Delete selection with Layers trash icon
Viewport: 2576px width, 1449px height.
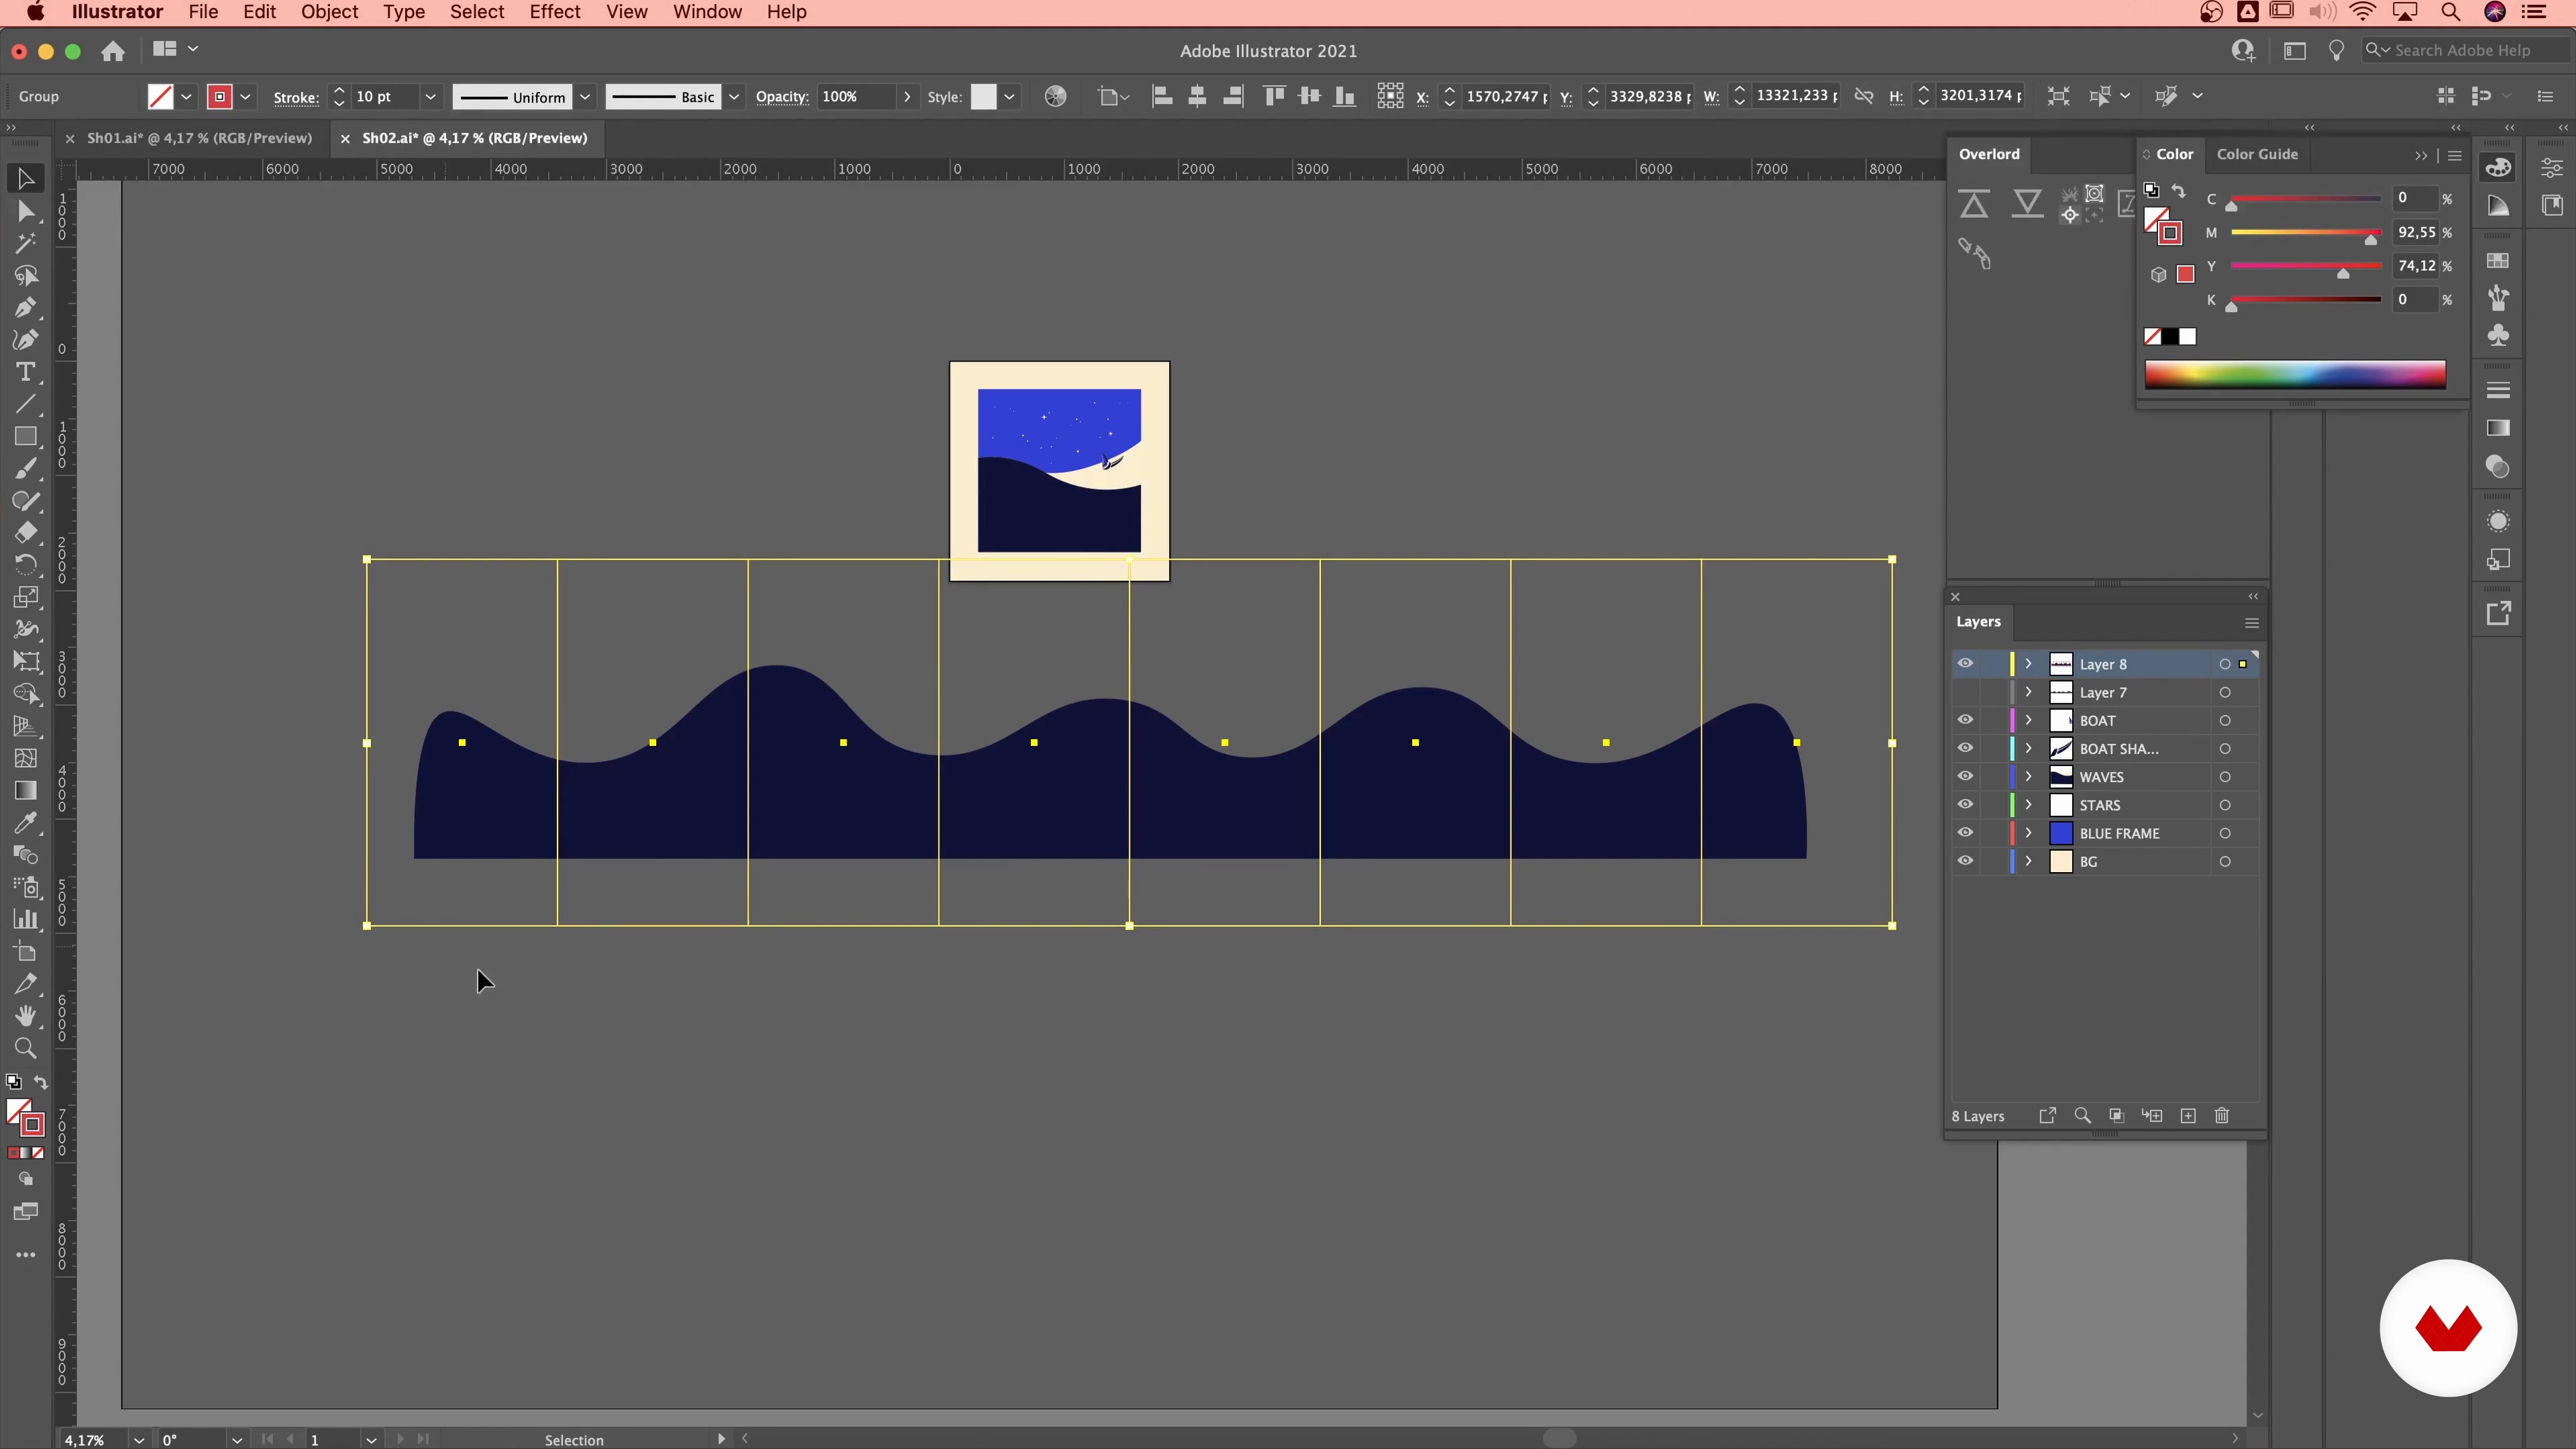pos(2222,1115)
